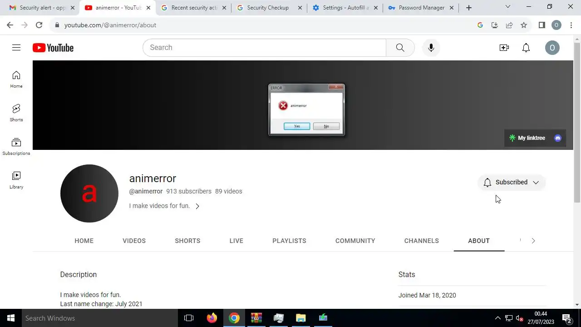Viewport: 581px width, 327px height.
Task: Open the YouTube hamburger guide menu
Action: point(16,48)
